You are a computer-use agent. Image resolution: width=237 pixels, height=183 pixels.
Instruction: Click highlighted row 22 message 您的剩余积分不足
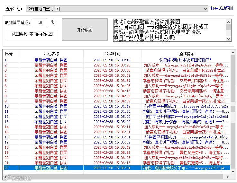[x=186, y=168]
